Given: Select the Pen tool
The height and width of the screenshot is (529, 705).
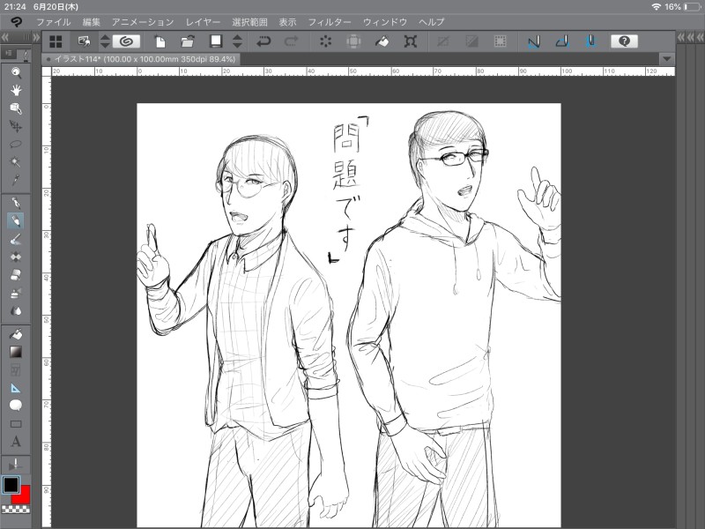Looking at the screenshot, I should click(x=16, y=203).
